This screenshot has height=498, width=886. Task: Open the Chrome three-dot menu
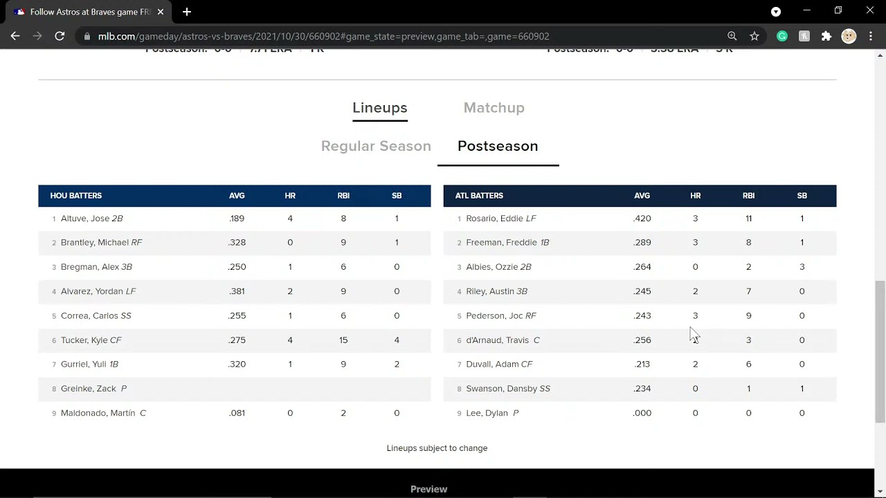coord(871,36)
